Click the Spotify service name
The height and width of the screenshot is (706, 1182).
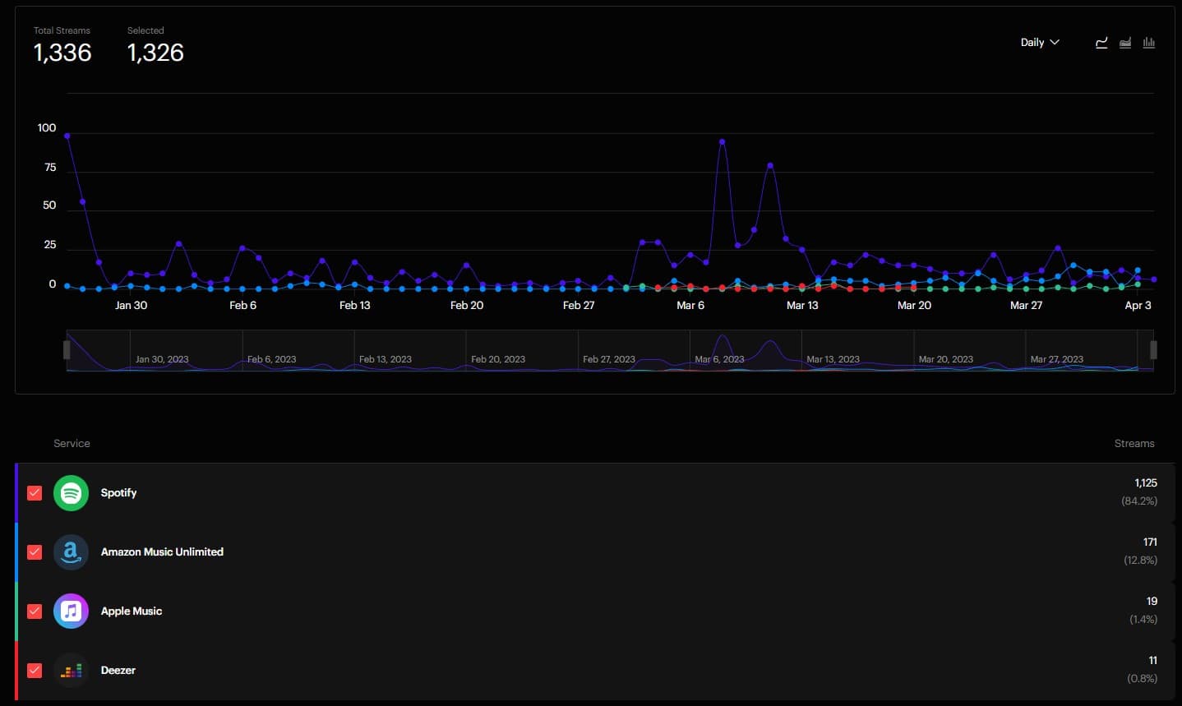tap(118, 493)
